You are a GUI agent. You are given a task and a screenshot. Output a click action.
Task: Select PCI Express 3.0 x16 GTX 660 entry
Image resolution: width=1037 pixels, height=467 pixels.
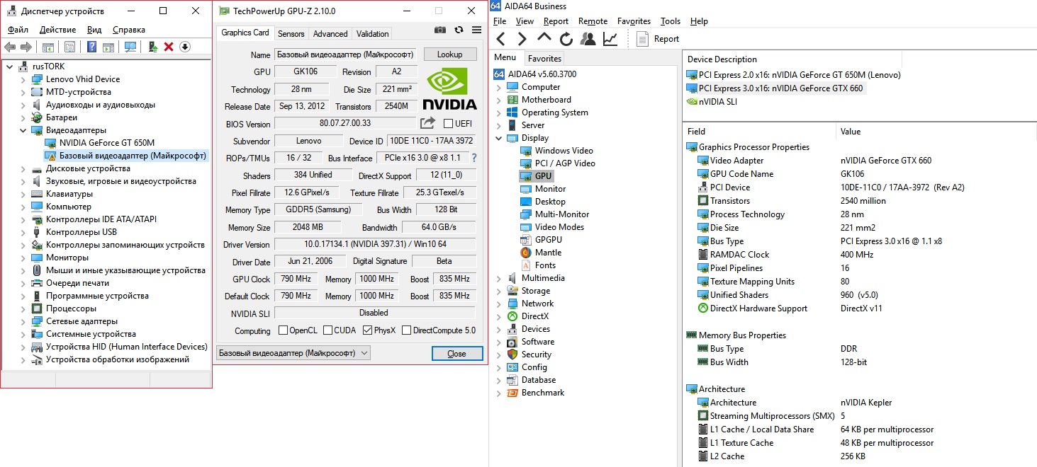[x=775, y=88]
